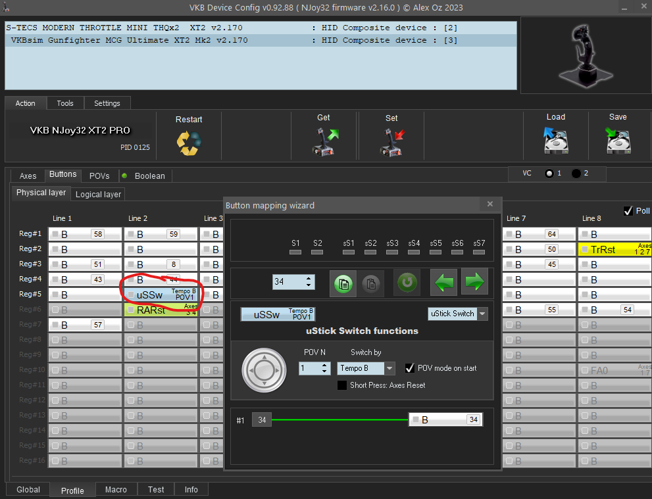Minimize the VKB Device Config window
Viewport: 652px width, 499px height.
[624, 7]
